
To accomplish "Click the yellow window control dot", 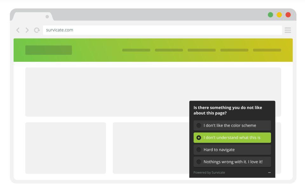I will (x=279, y=15).
